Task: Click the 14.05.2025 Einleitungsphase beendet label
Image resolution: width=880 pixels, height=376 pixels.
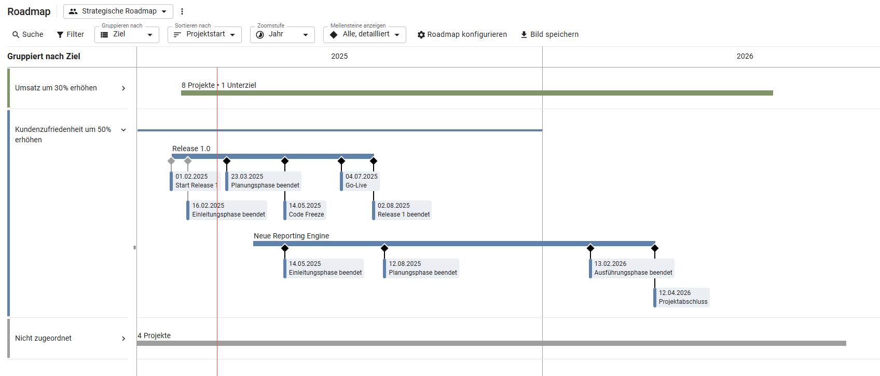Action: [x=324, y=268]
